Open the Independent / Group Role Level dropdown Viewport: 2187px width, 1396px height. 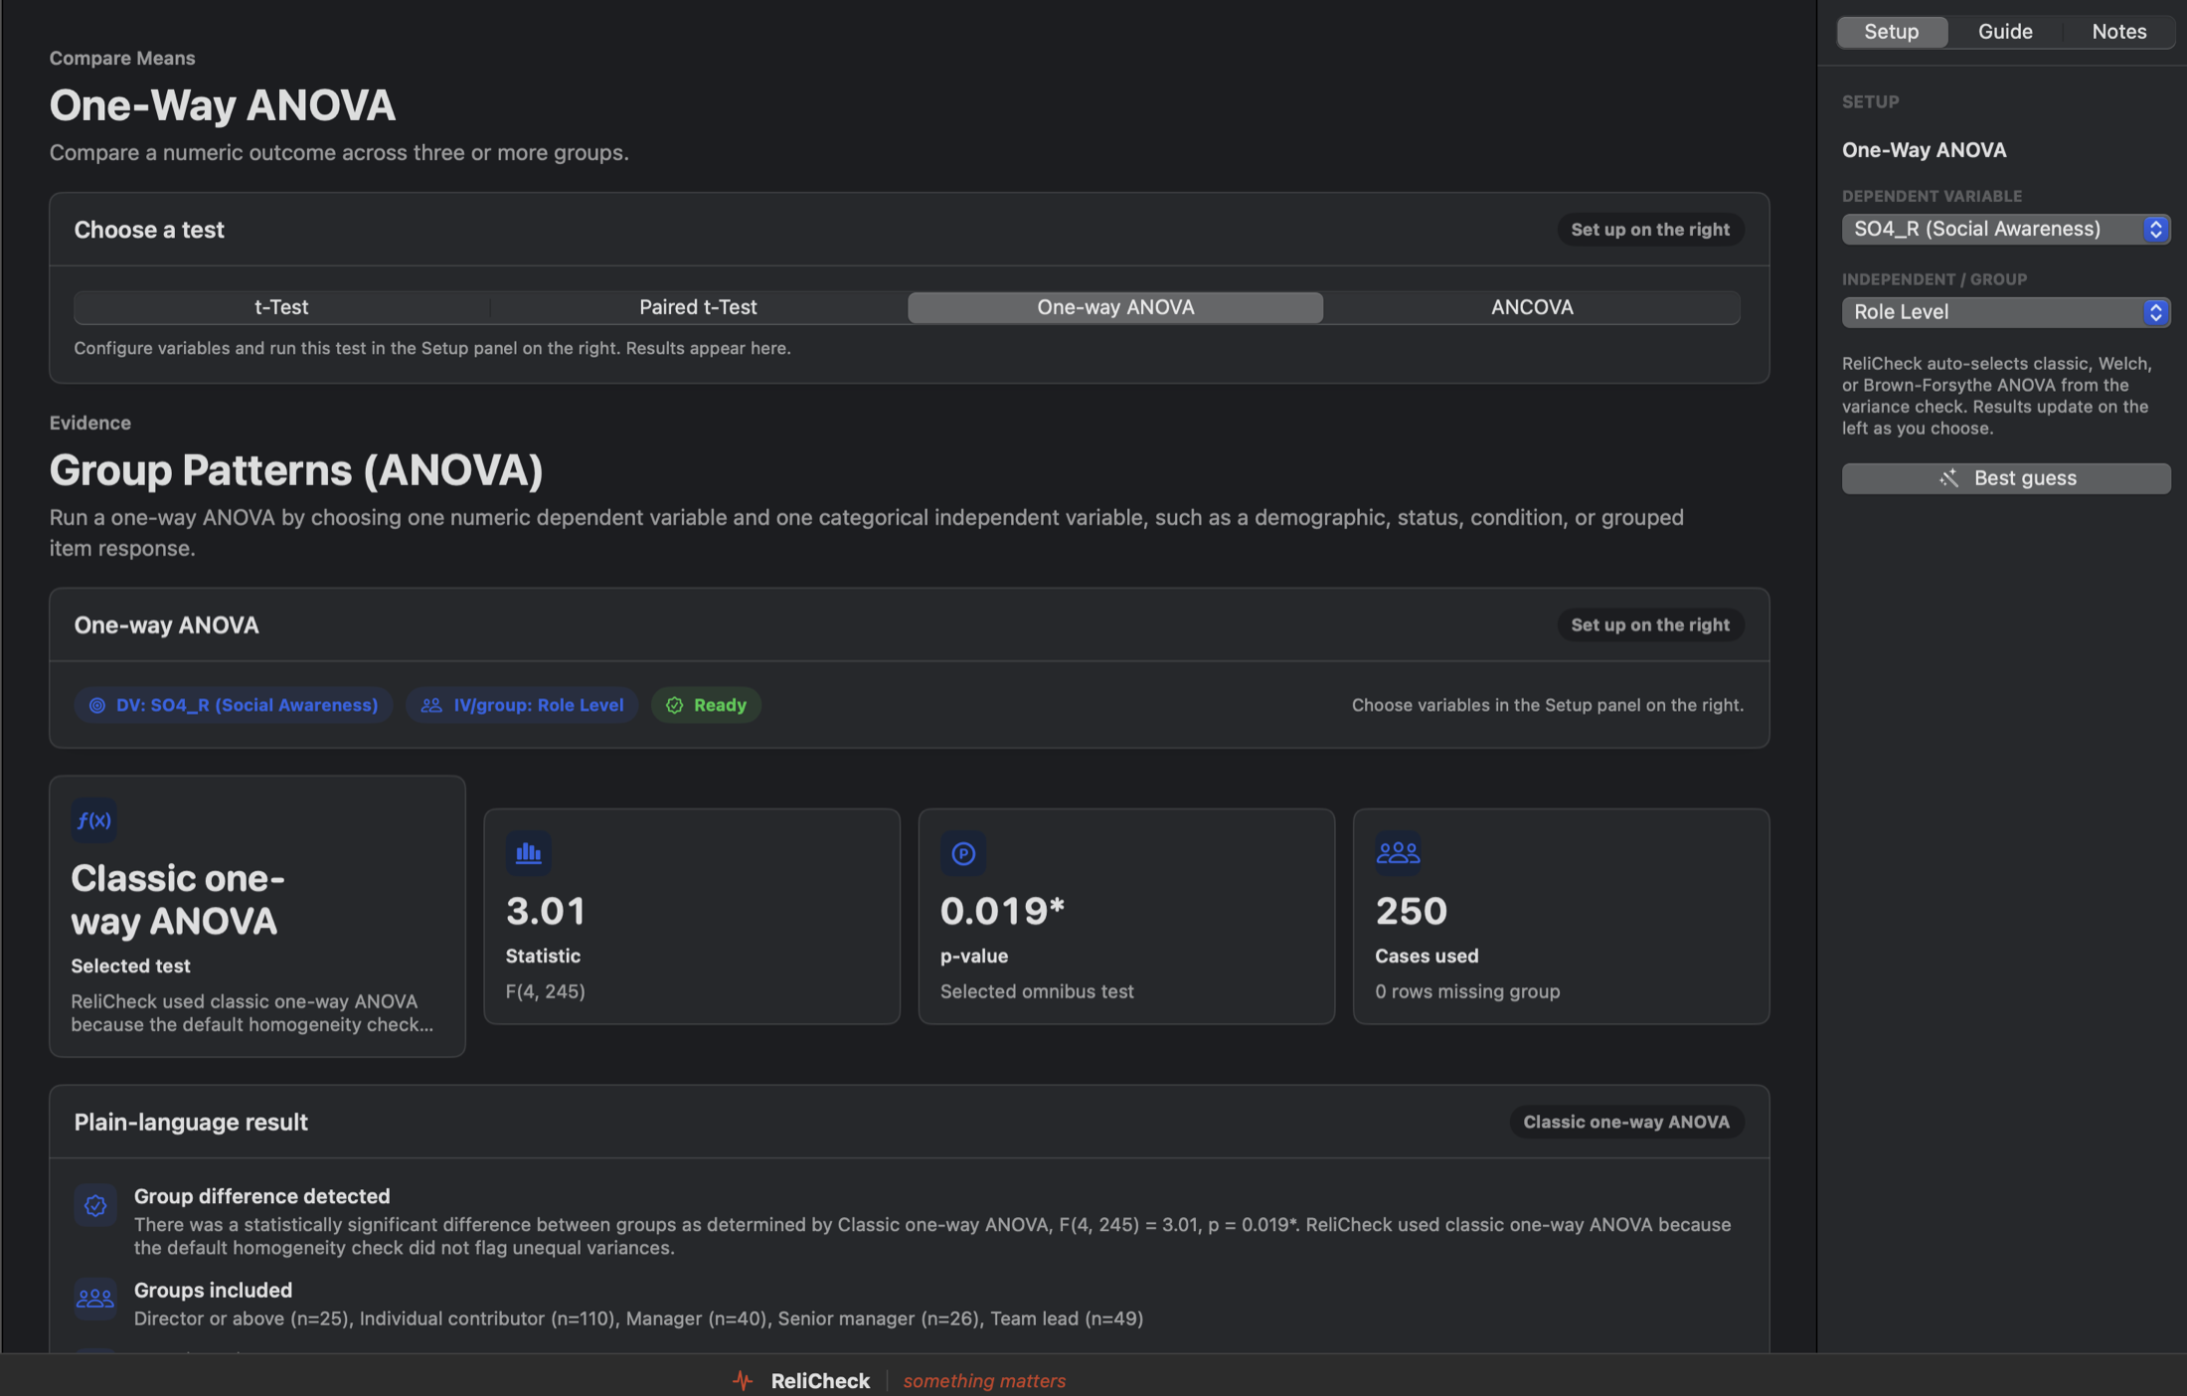point(2006,312)
